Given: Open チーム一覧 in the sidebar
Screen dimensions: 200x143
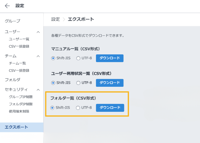Looking at the screenshot, I should 17,63.
